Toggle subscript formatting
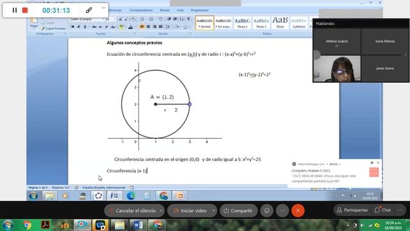The height and width of the screenshot is (231, 410). pyautogui.click(x=101, y=27)
